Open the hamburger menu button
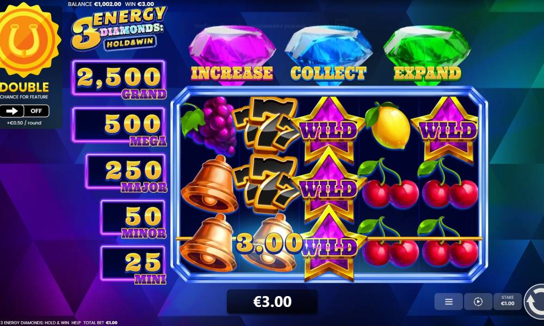The image size is (544, 326). [x=449, y=302]
